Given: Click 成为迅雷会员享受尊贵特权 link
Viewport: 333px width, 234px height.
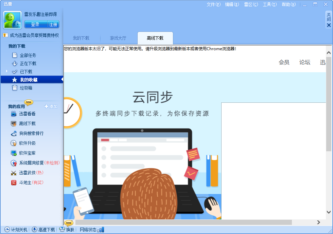Looking at the screenshot, I should (x=34, y=35).
